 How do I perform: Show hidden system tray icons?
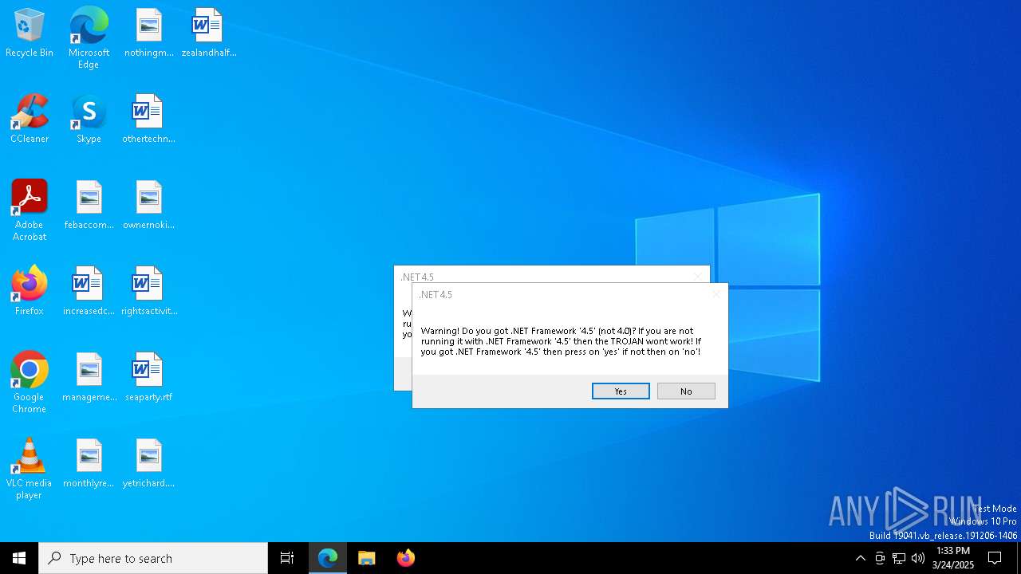click(860, 558)
